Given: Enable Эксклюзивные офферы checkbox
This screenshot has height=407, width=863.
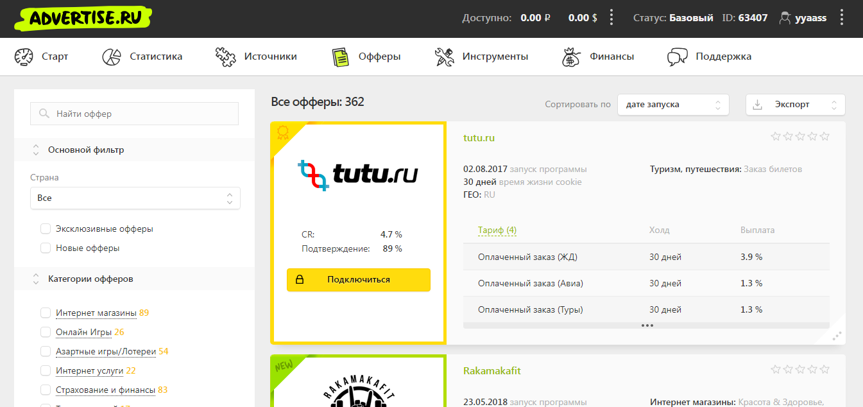Looking at the screenshot, I should [x=46, y=229].
